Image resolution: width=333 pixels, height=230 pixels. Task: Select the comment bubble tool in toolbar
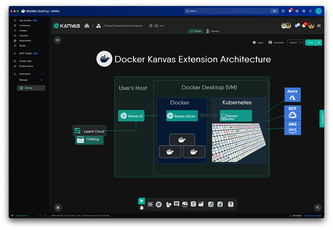click(176, 204)
